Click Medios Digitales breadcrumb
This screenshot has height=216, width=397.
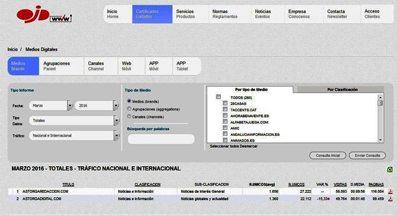[41, 49]
